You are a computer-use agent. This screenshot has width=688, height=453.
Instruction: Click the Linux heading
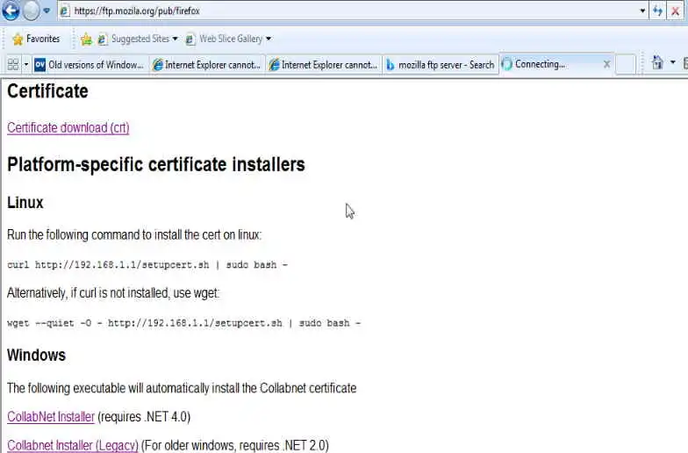pos(25,203)
